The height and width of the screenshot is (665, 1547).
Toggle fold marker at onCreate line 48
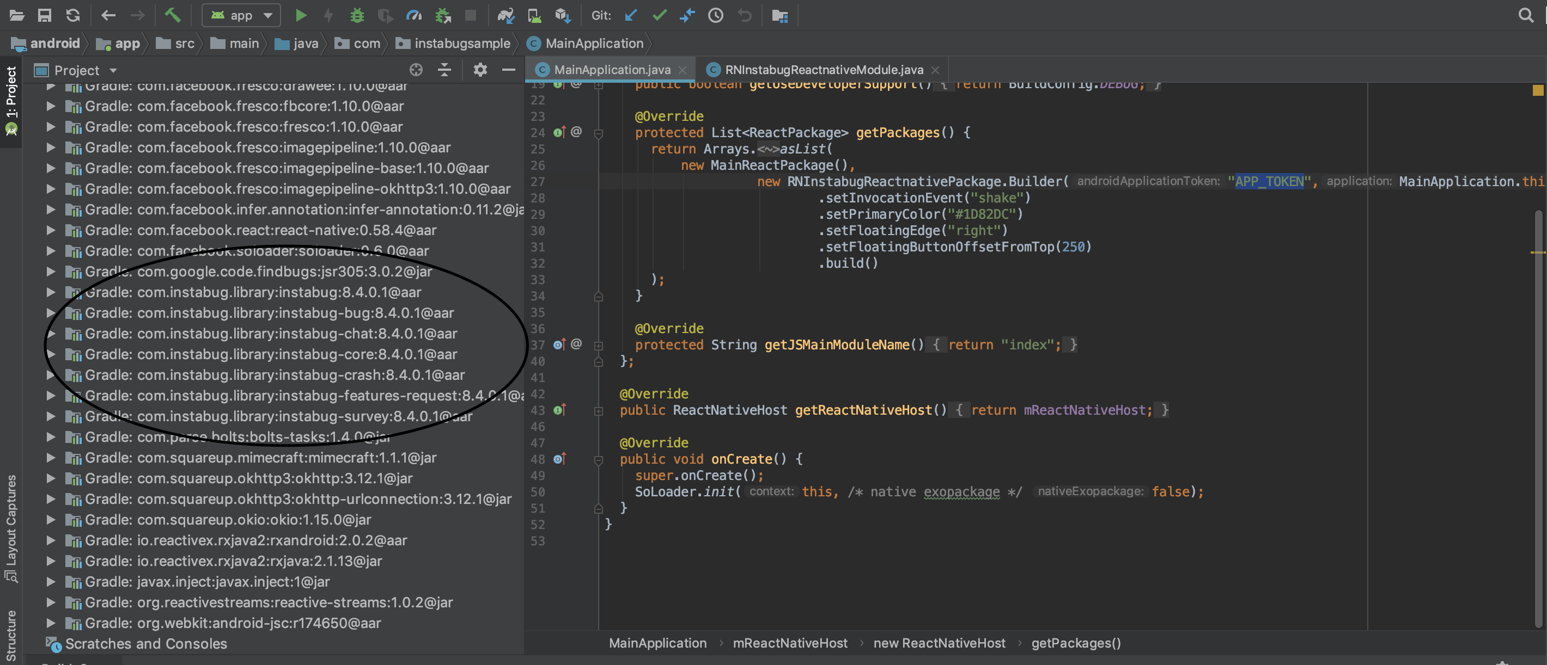click(598, 460)
